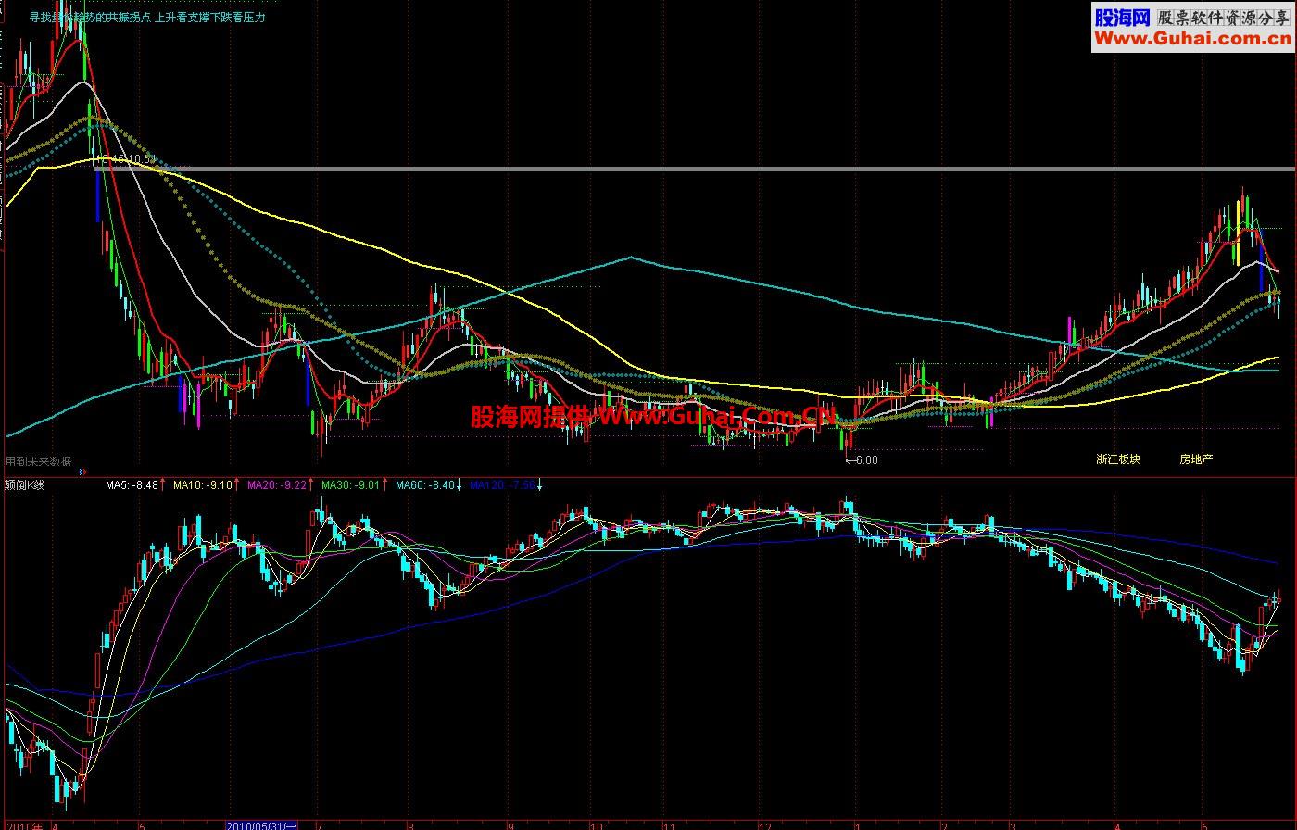Click the highlighted 2010/05/31 date marker
Screen dimensions: 1297x830
[x=262, y=824]
